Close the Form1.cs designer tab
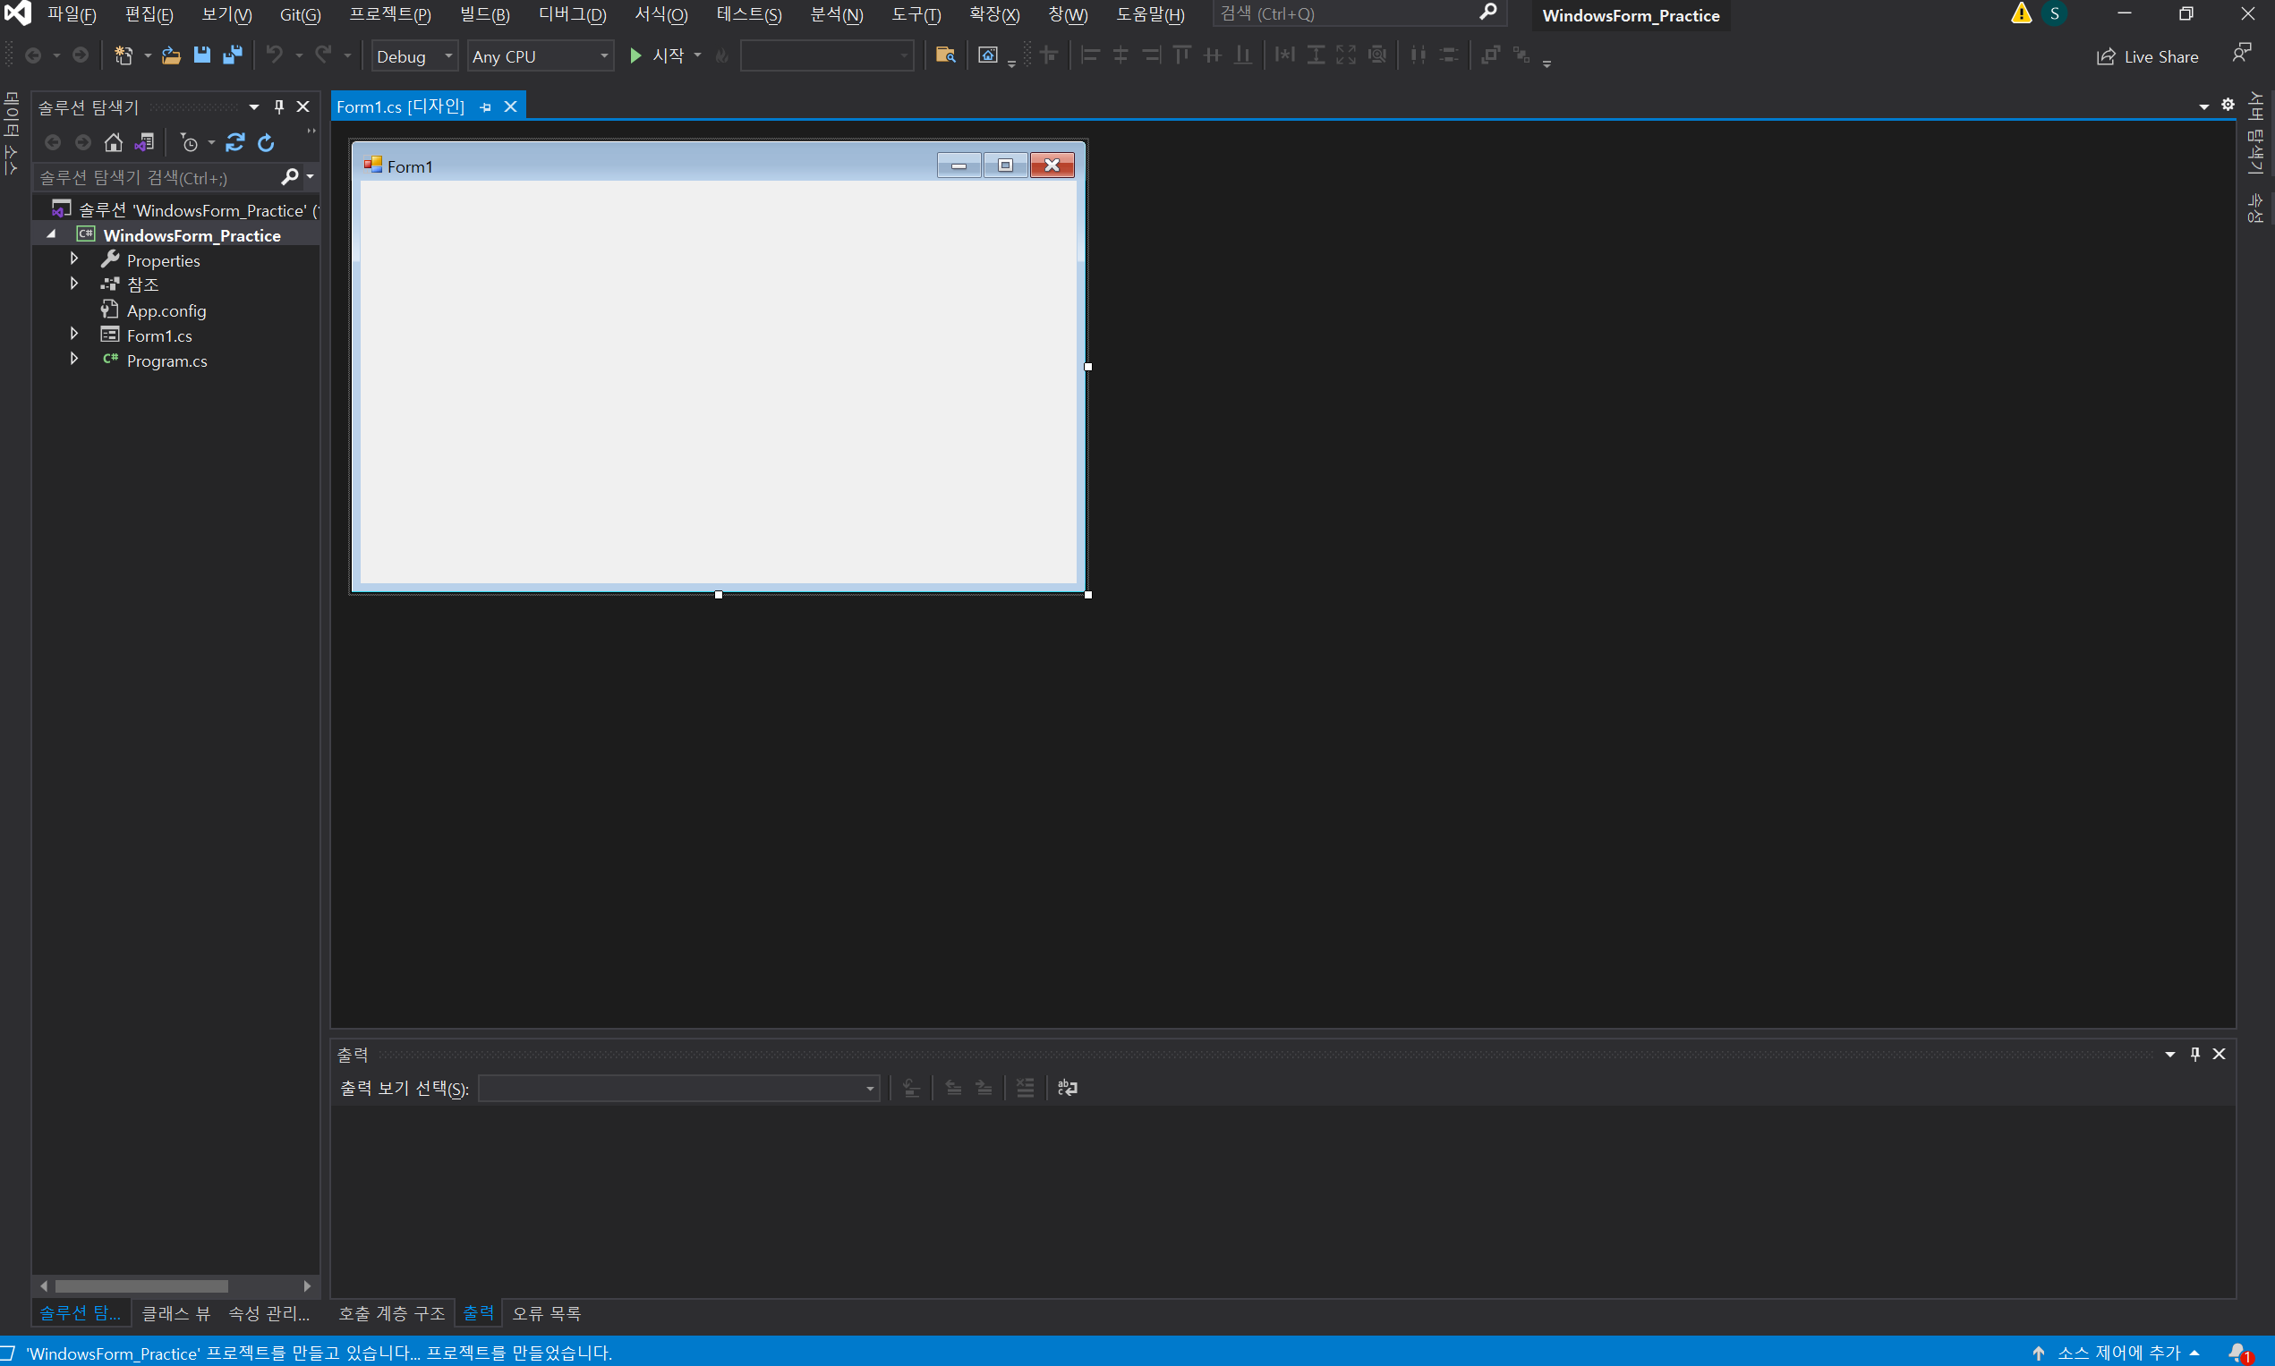The image size is (2275, 1366). [510, 106]
